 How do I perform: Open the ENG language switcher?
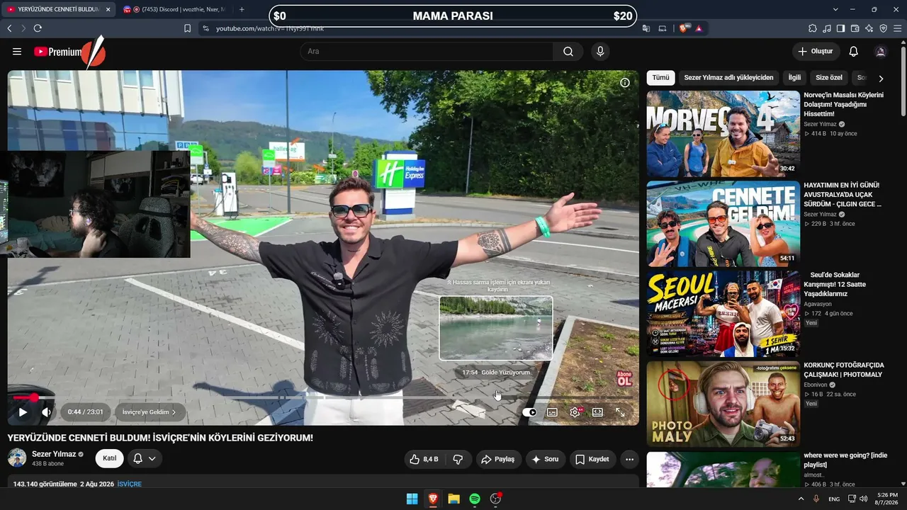pyautogui.click(x=834, y=499)
